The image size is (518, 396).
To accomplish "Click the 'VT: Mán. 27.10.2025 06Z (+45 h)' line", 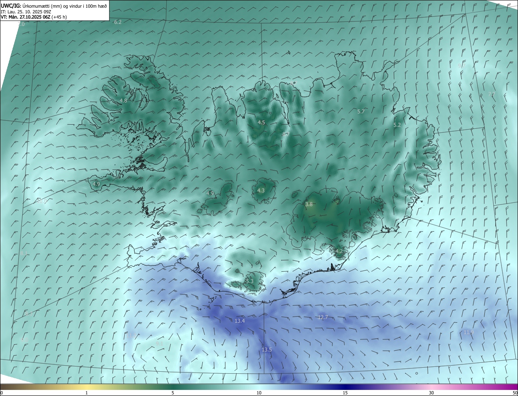I will [34, 17].
